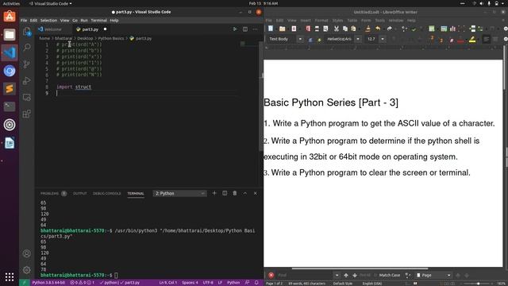508x286 pixels.
Task: Open More Actions ellipsis in editor
Action: point(256,29)
